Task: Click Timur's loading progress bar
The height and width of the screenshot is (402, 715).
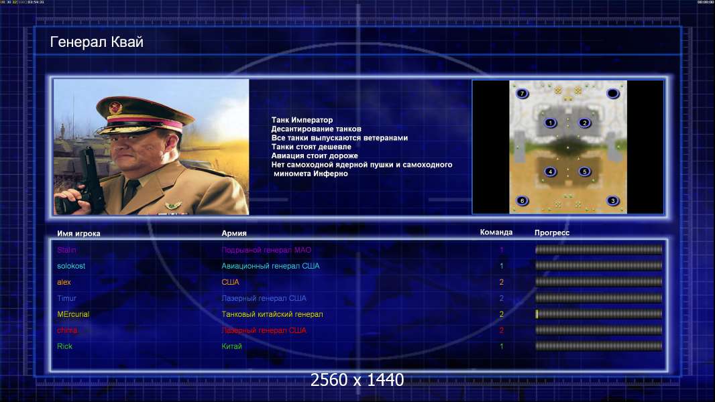Action: click(599, 297)
